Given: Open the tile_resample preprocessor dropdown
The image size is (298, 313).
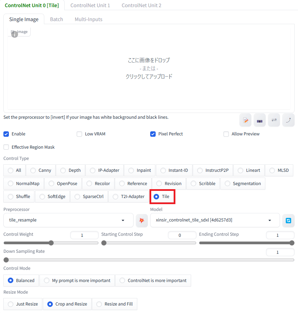Looking at the screenshot, I should pos(68,220).
